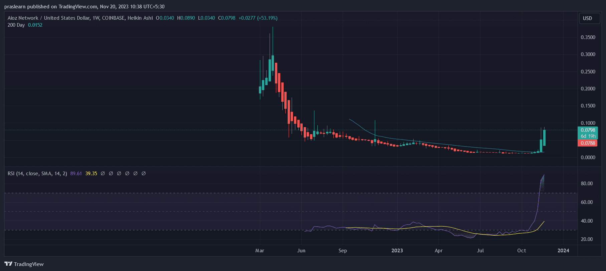The height and width of the screenshot is (271, 606).
Task: Click the red price tag 0.0788
Action: (x=588, y=143)
